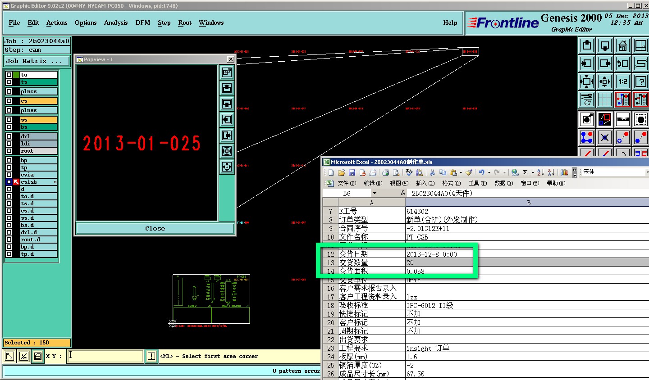Open the Help menu in Genesis
The image size is (649, 380).
click(450, 23)
